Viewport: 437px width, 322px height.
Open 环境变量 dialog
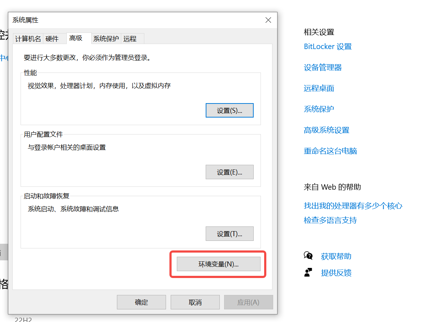point(218,264)
